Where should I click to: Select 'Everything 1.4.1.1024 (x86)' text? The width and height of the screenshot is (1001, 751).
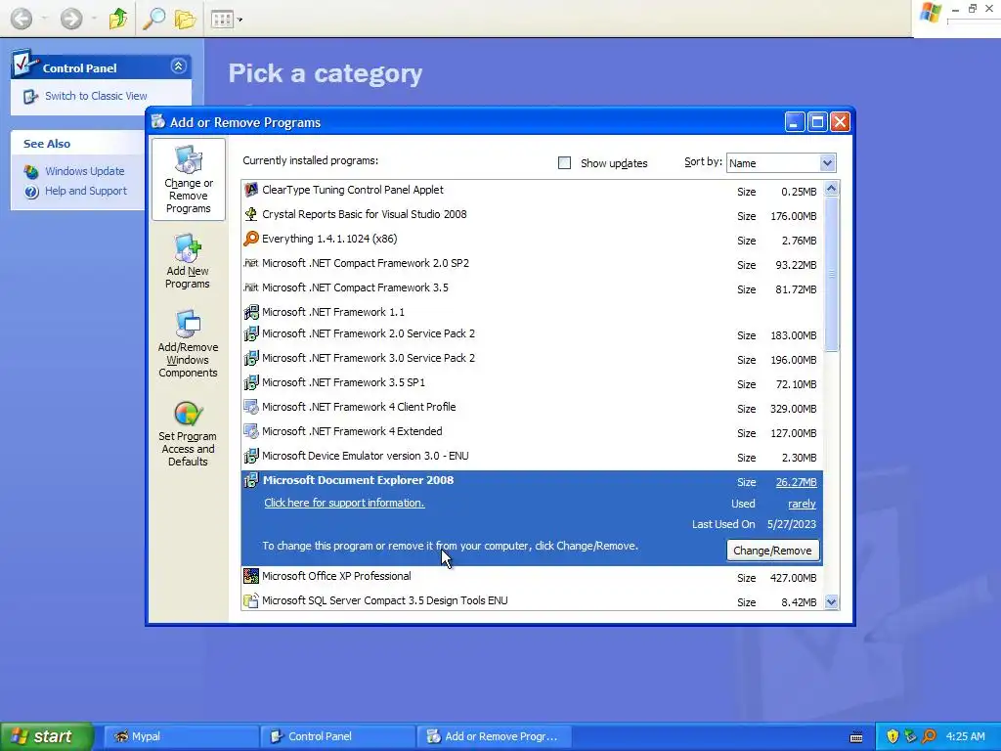click(x=329, y=239)
